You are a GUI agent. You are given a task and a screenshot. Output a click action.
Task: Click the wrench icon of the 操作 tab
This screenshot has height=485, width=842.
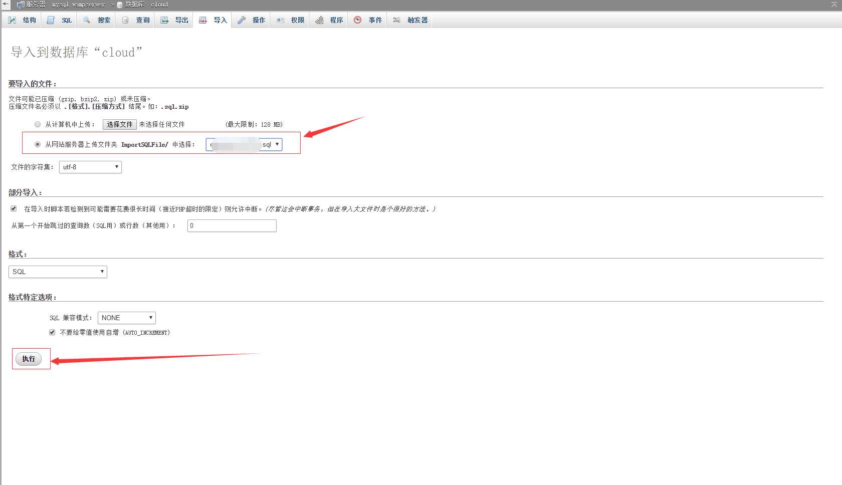point(242,20)
